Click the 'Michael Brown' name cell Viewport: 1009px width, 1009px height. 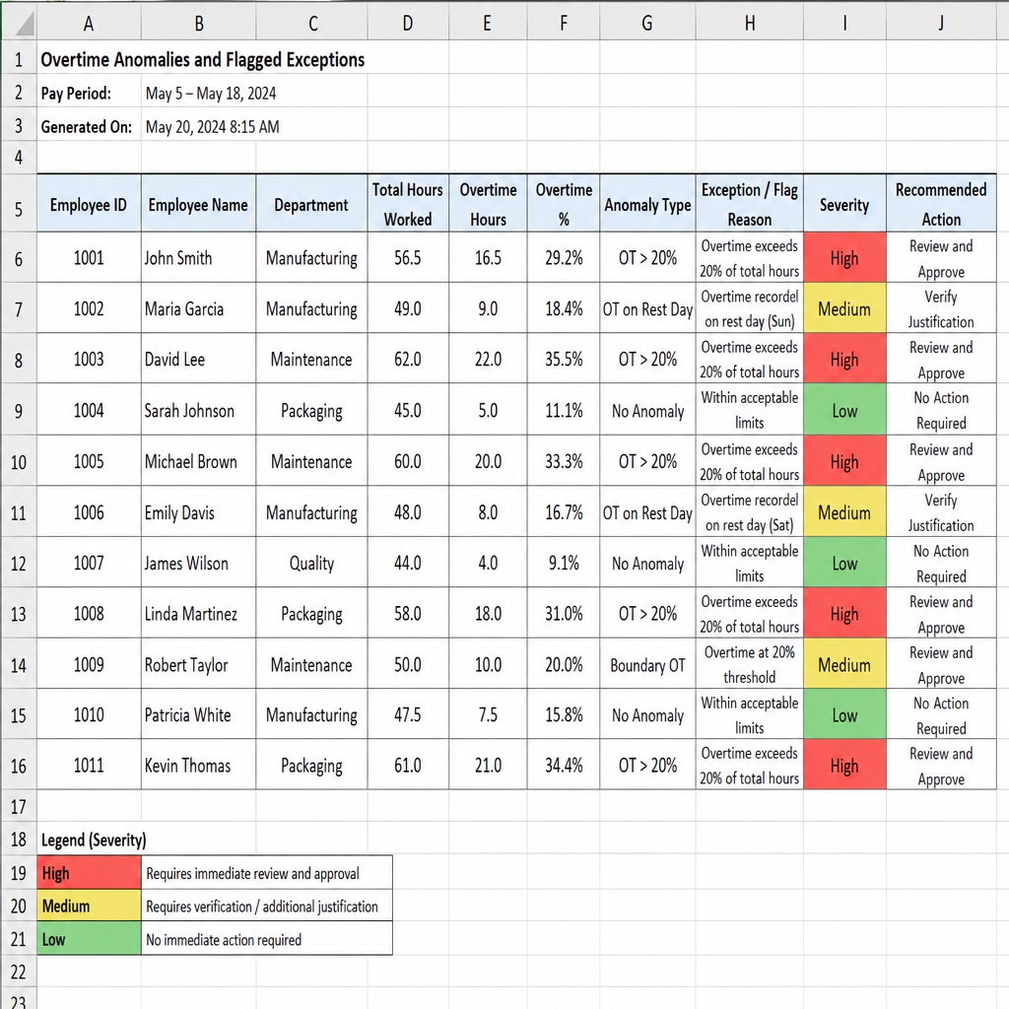pyautogui.click(x=198, y=461)
